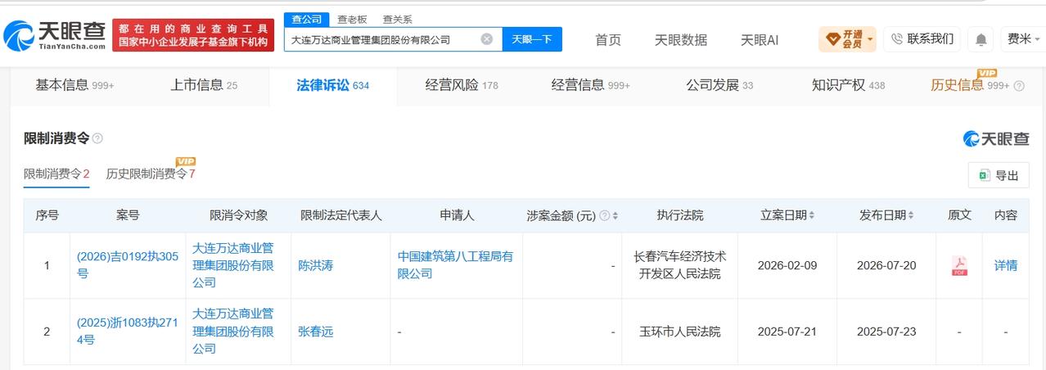This screenshot has width=1046, height=370.
Task: Switch to 历史信息 VIP tab
Action: [970, 85]
